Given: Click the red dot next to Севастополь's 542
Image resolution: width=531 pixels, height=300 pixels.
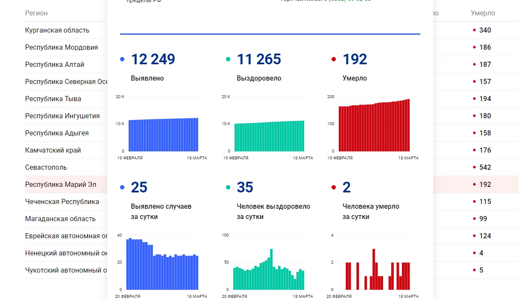Looking at the screenshot, I should (474, 167).
